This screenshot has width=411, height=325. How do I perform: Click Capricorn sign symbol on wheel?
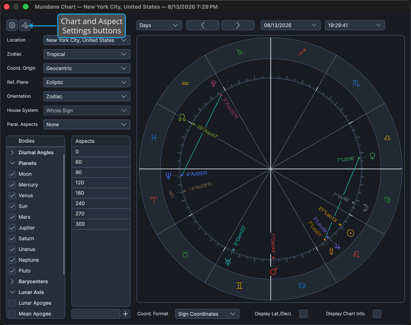click(239, 52)
